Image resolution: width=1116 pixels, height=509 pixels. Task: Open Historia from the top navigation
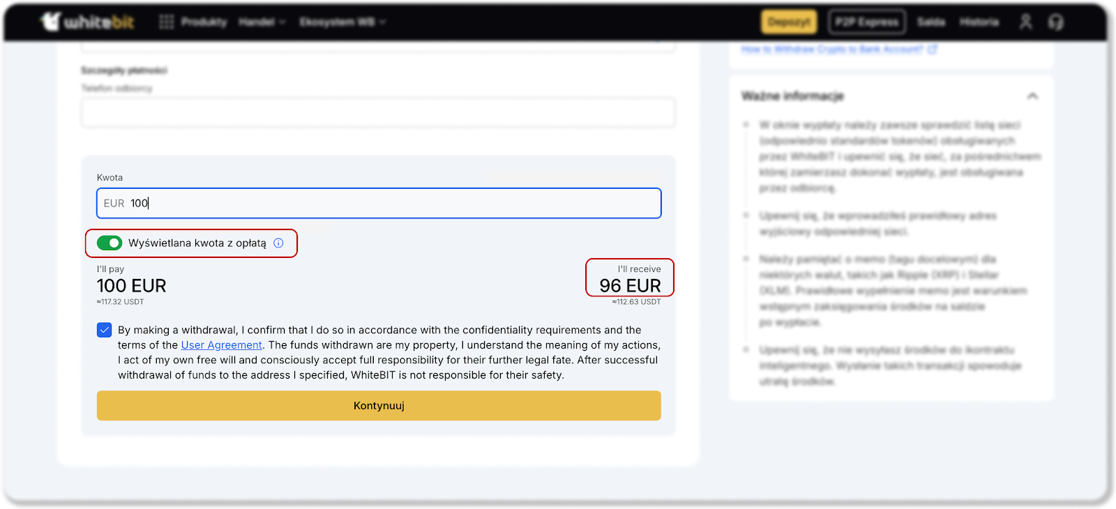tap(979, 22)
